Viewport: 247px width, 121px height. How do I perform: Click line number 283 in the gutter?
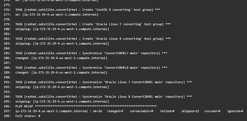[7, 43]
